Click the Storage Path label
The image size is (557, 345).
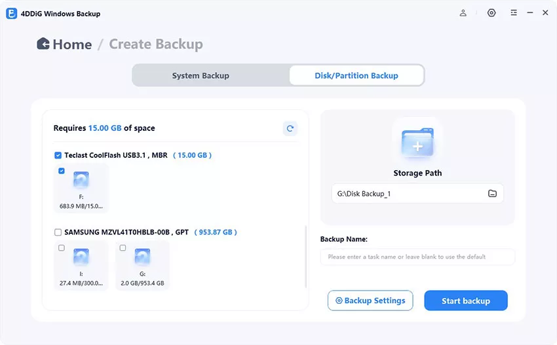(417, 173)
